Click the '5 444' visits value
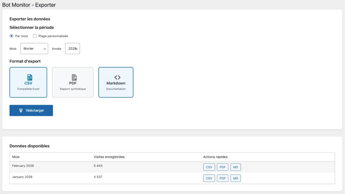The image size is (345, 194). click(x=98, y=166)
